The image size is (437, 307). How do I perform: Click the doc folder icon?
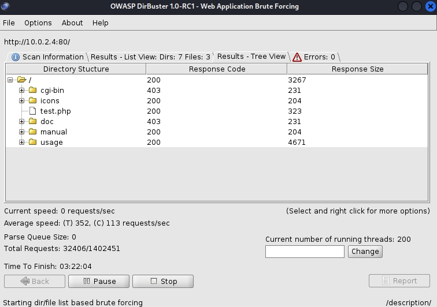(32, 122)
